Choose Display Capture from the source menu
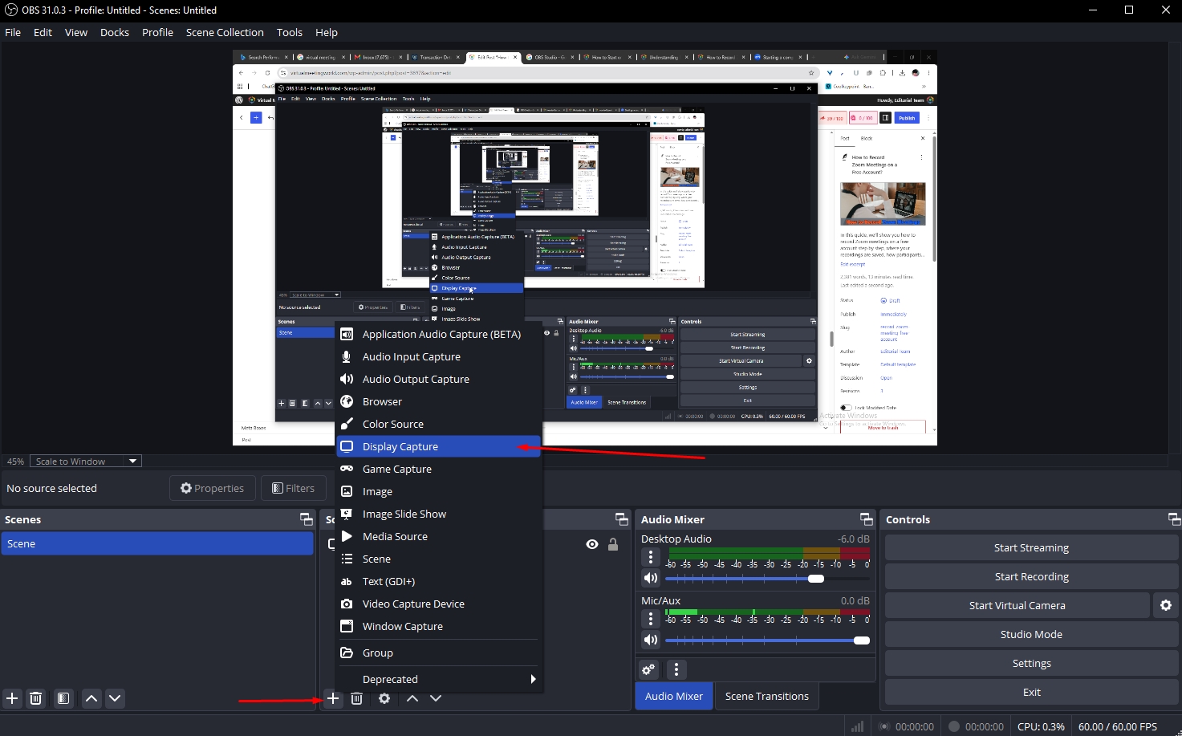 pyautogui.click(x=438, y=446)
